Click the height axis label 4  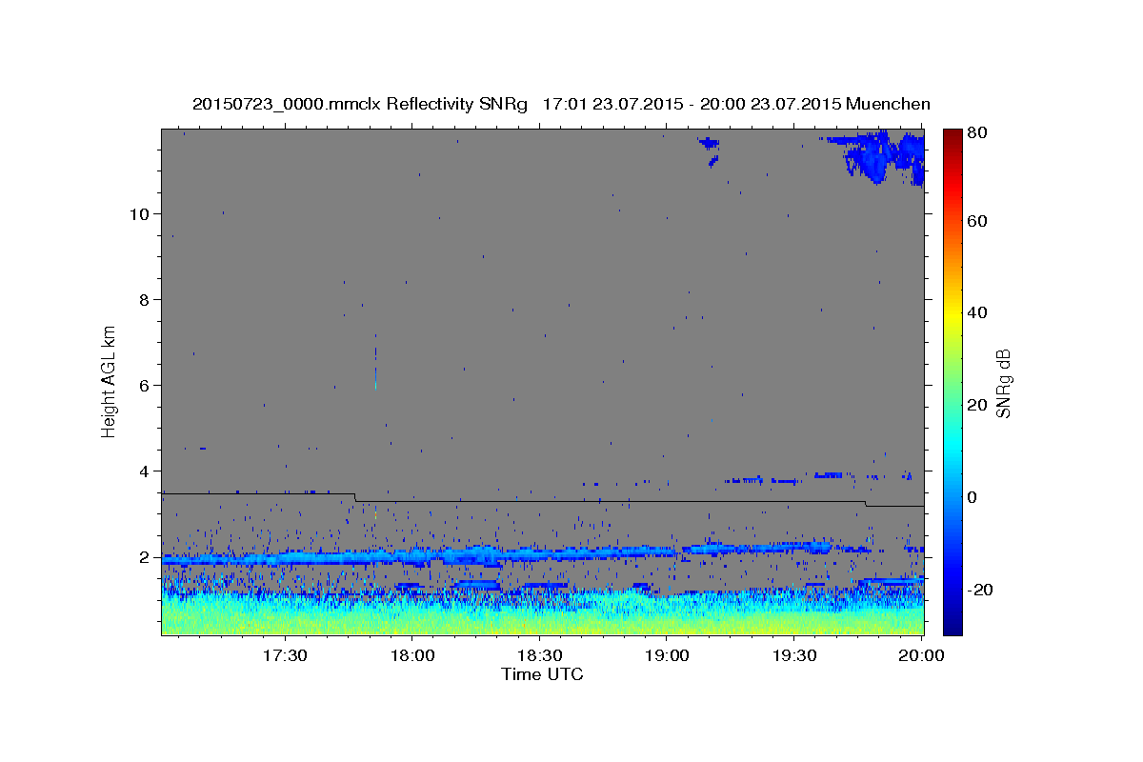[x=145, y=471]
